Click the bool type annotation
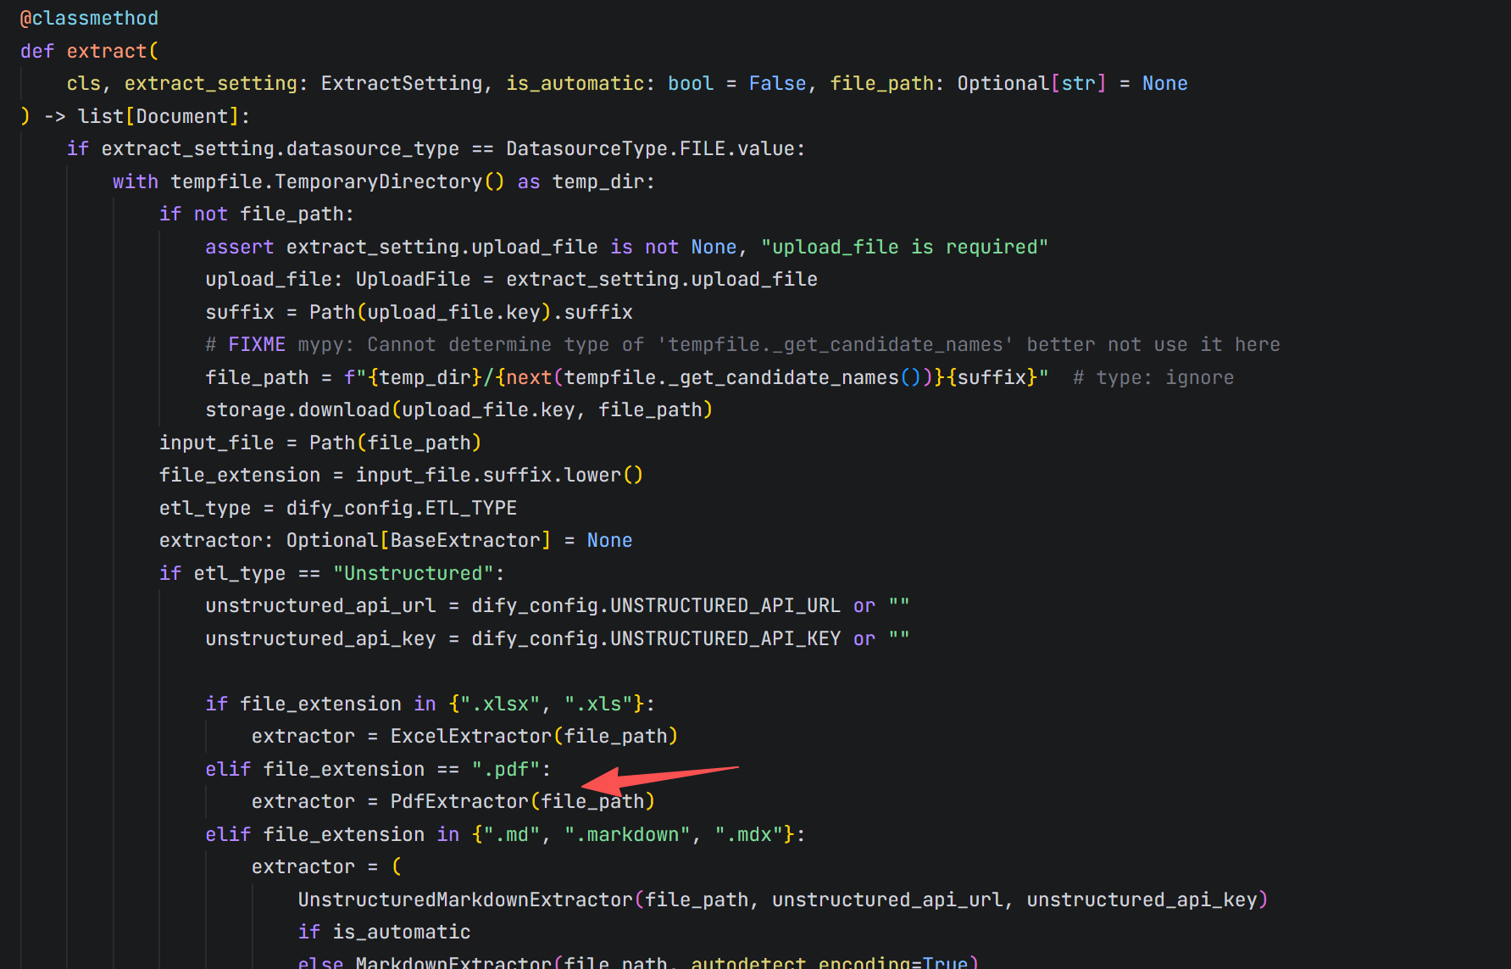Image resolution: width=1511 pixels, height=969 pixels. click(x=691, y=83)
